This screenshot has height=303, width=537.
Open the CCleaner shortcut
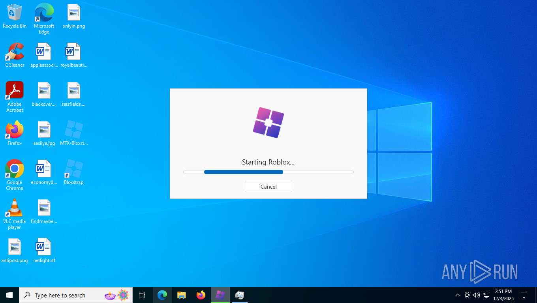(15, 56)
